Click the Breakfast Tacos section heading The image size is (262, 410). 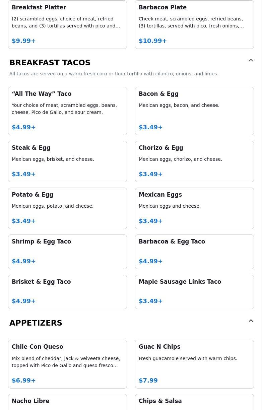point(50,63)
